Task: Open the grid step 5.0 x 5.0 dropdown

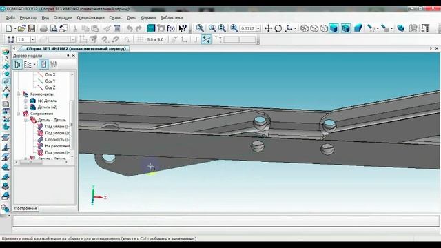Action: point(165,40)
